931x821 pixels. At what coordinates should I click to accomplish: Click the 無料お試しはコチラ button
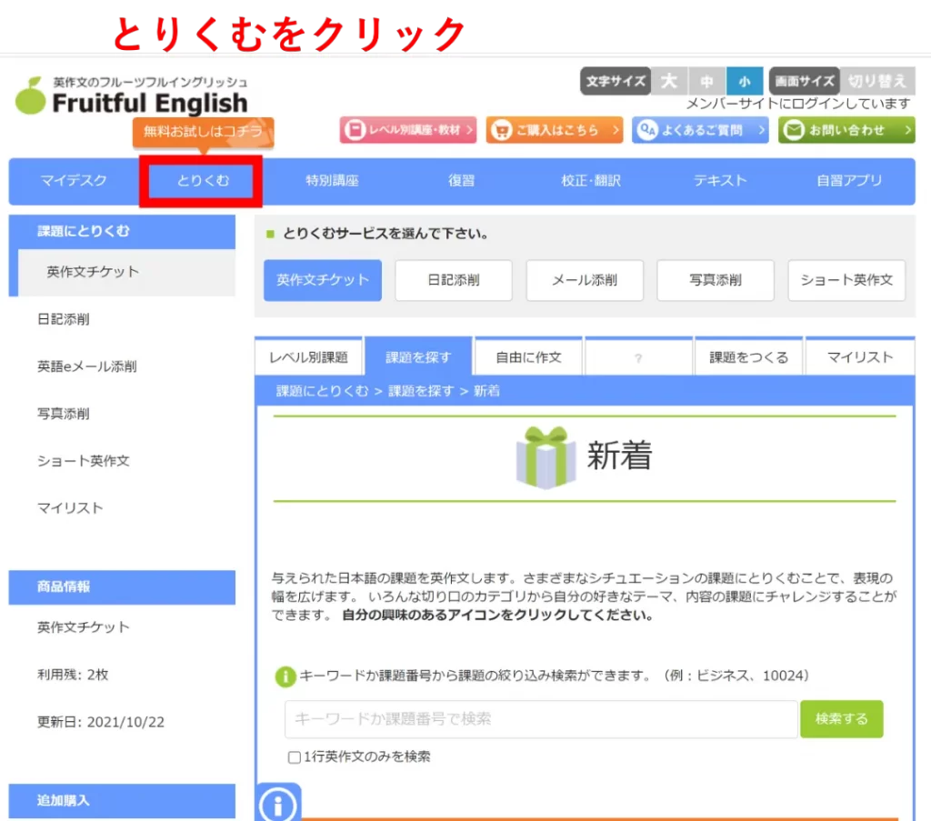(200, 133)
